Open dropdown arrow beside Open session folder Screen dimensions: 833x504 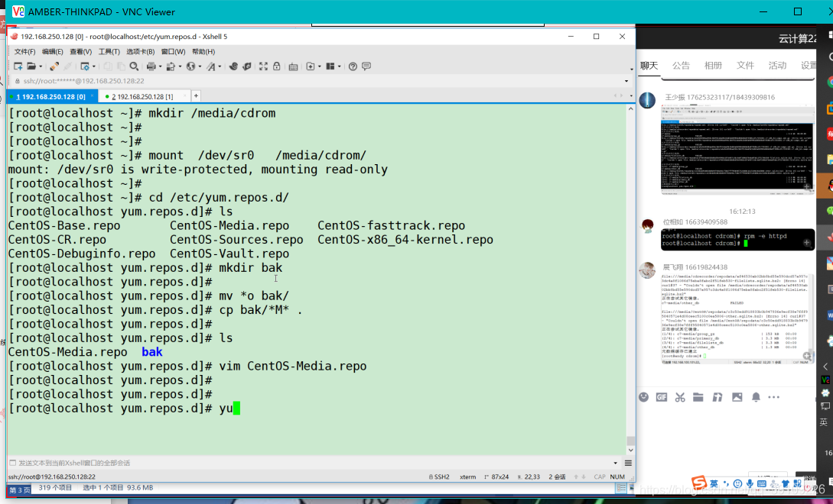coord(41,67)
